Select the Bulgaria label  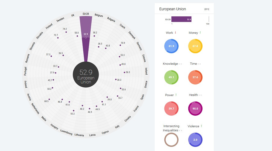pos(111,19)
